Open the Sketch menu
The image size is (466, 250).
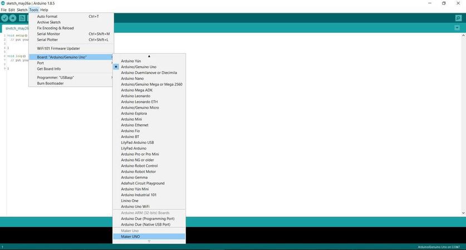(22, 10)
